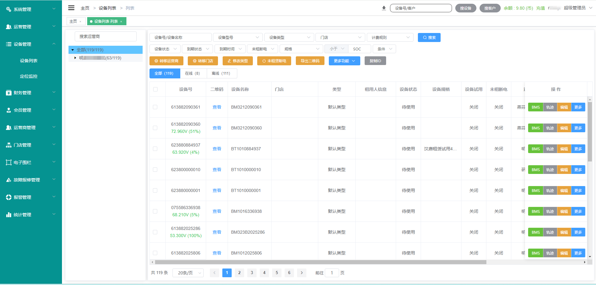Screen dimensions: 596x285
Task: Click the 电子围栏 fence icon
Action: click(x=9, y=162)
